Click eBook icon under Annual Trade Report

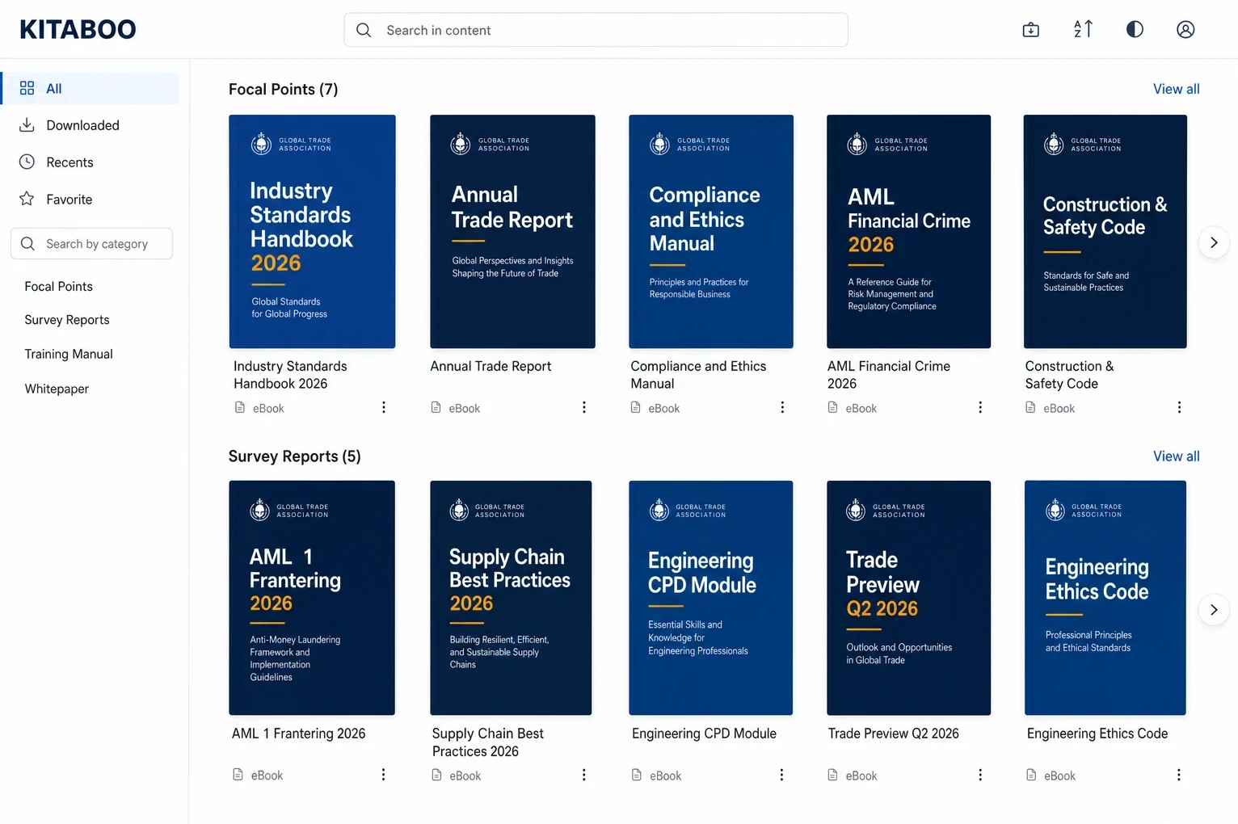pyautogui.click(x=436, y=407)
